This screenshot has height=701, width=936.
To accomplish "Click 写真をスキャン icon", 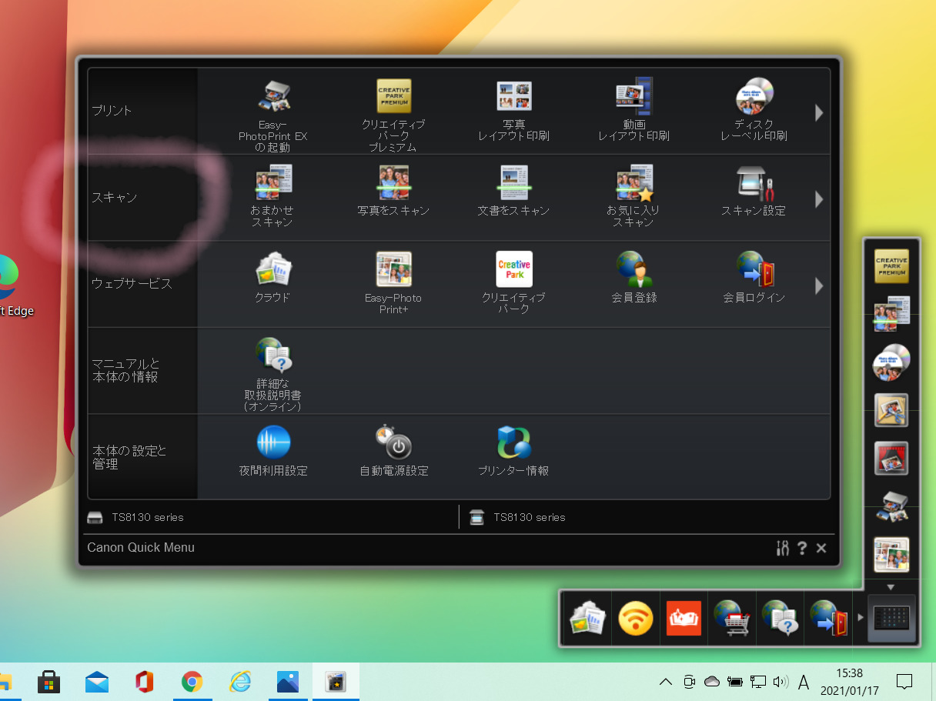I will (x=393, y=184).
